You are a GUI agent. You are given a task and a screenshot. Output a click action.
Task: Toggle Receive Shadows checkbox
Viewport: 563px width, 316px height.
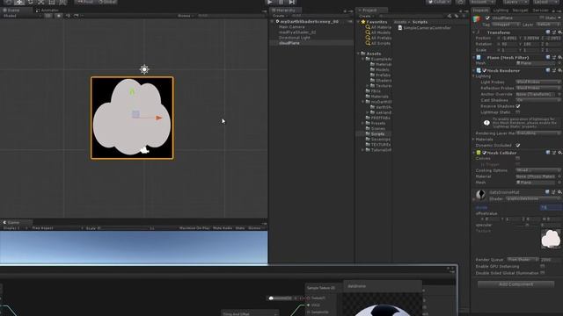click(x=518, y=106)
